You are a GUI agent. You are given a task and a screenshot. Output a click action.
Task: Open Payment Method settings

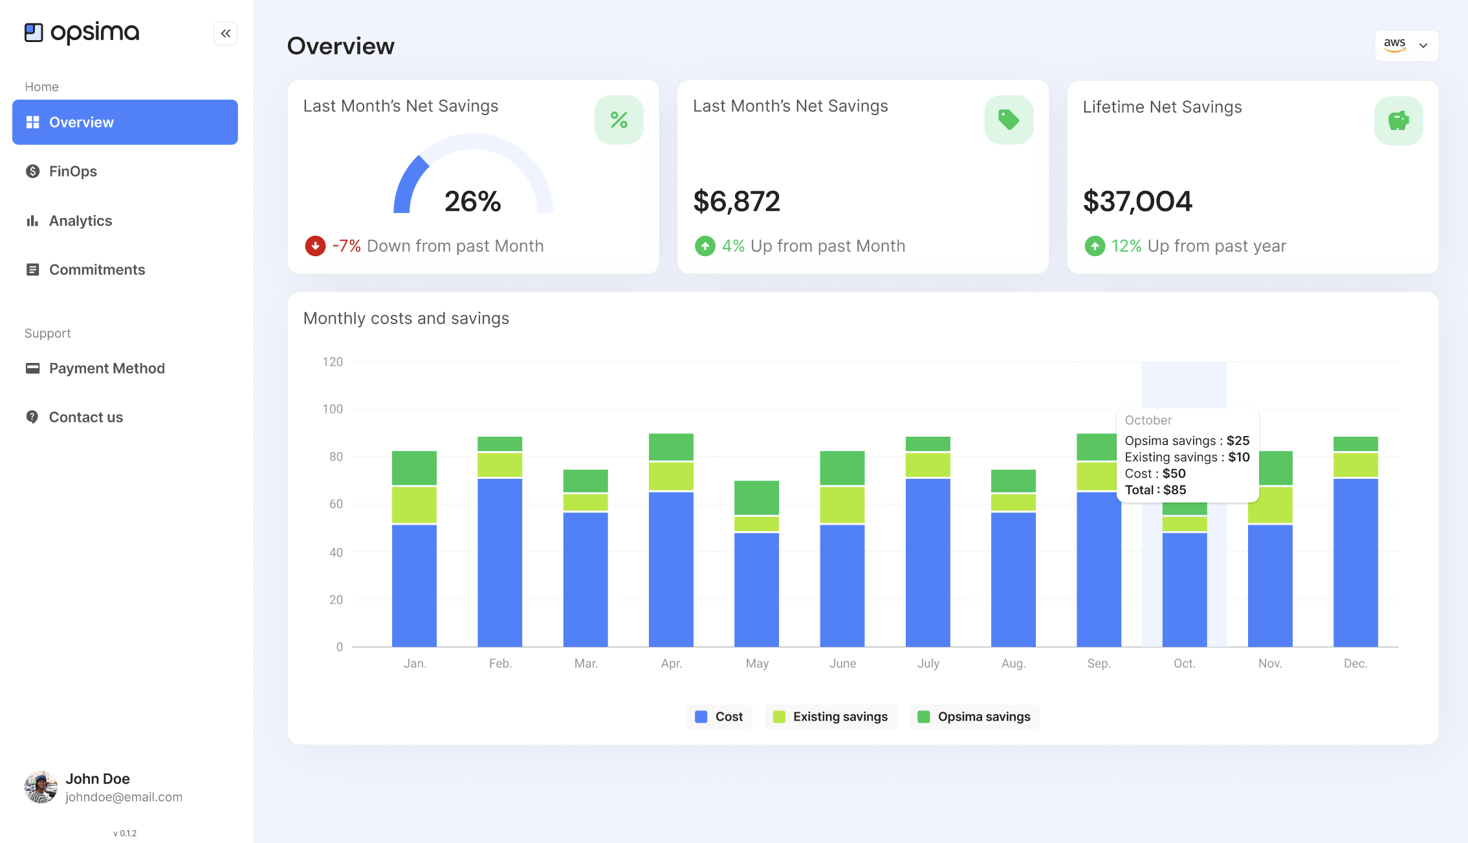tap(107, 368)
